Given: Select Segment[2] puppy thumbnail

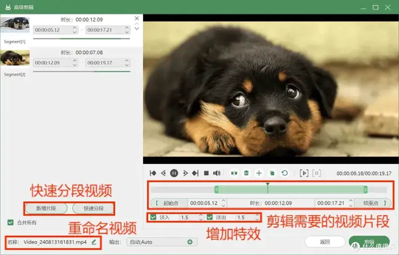Looking at the screenshot, I should click(x=15, y=58).
